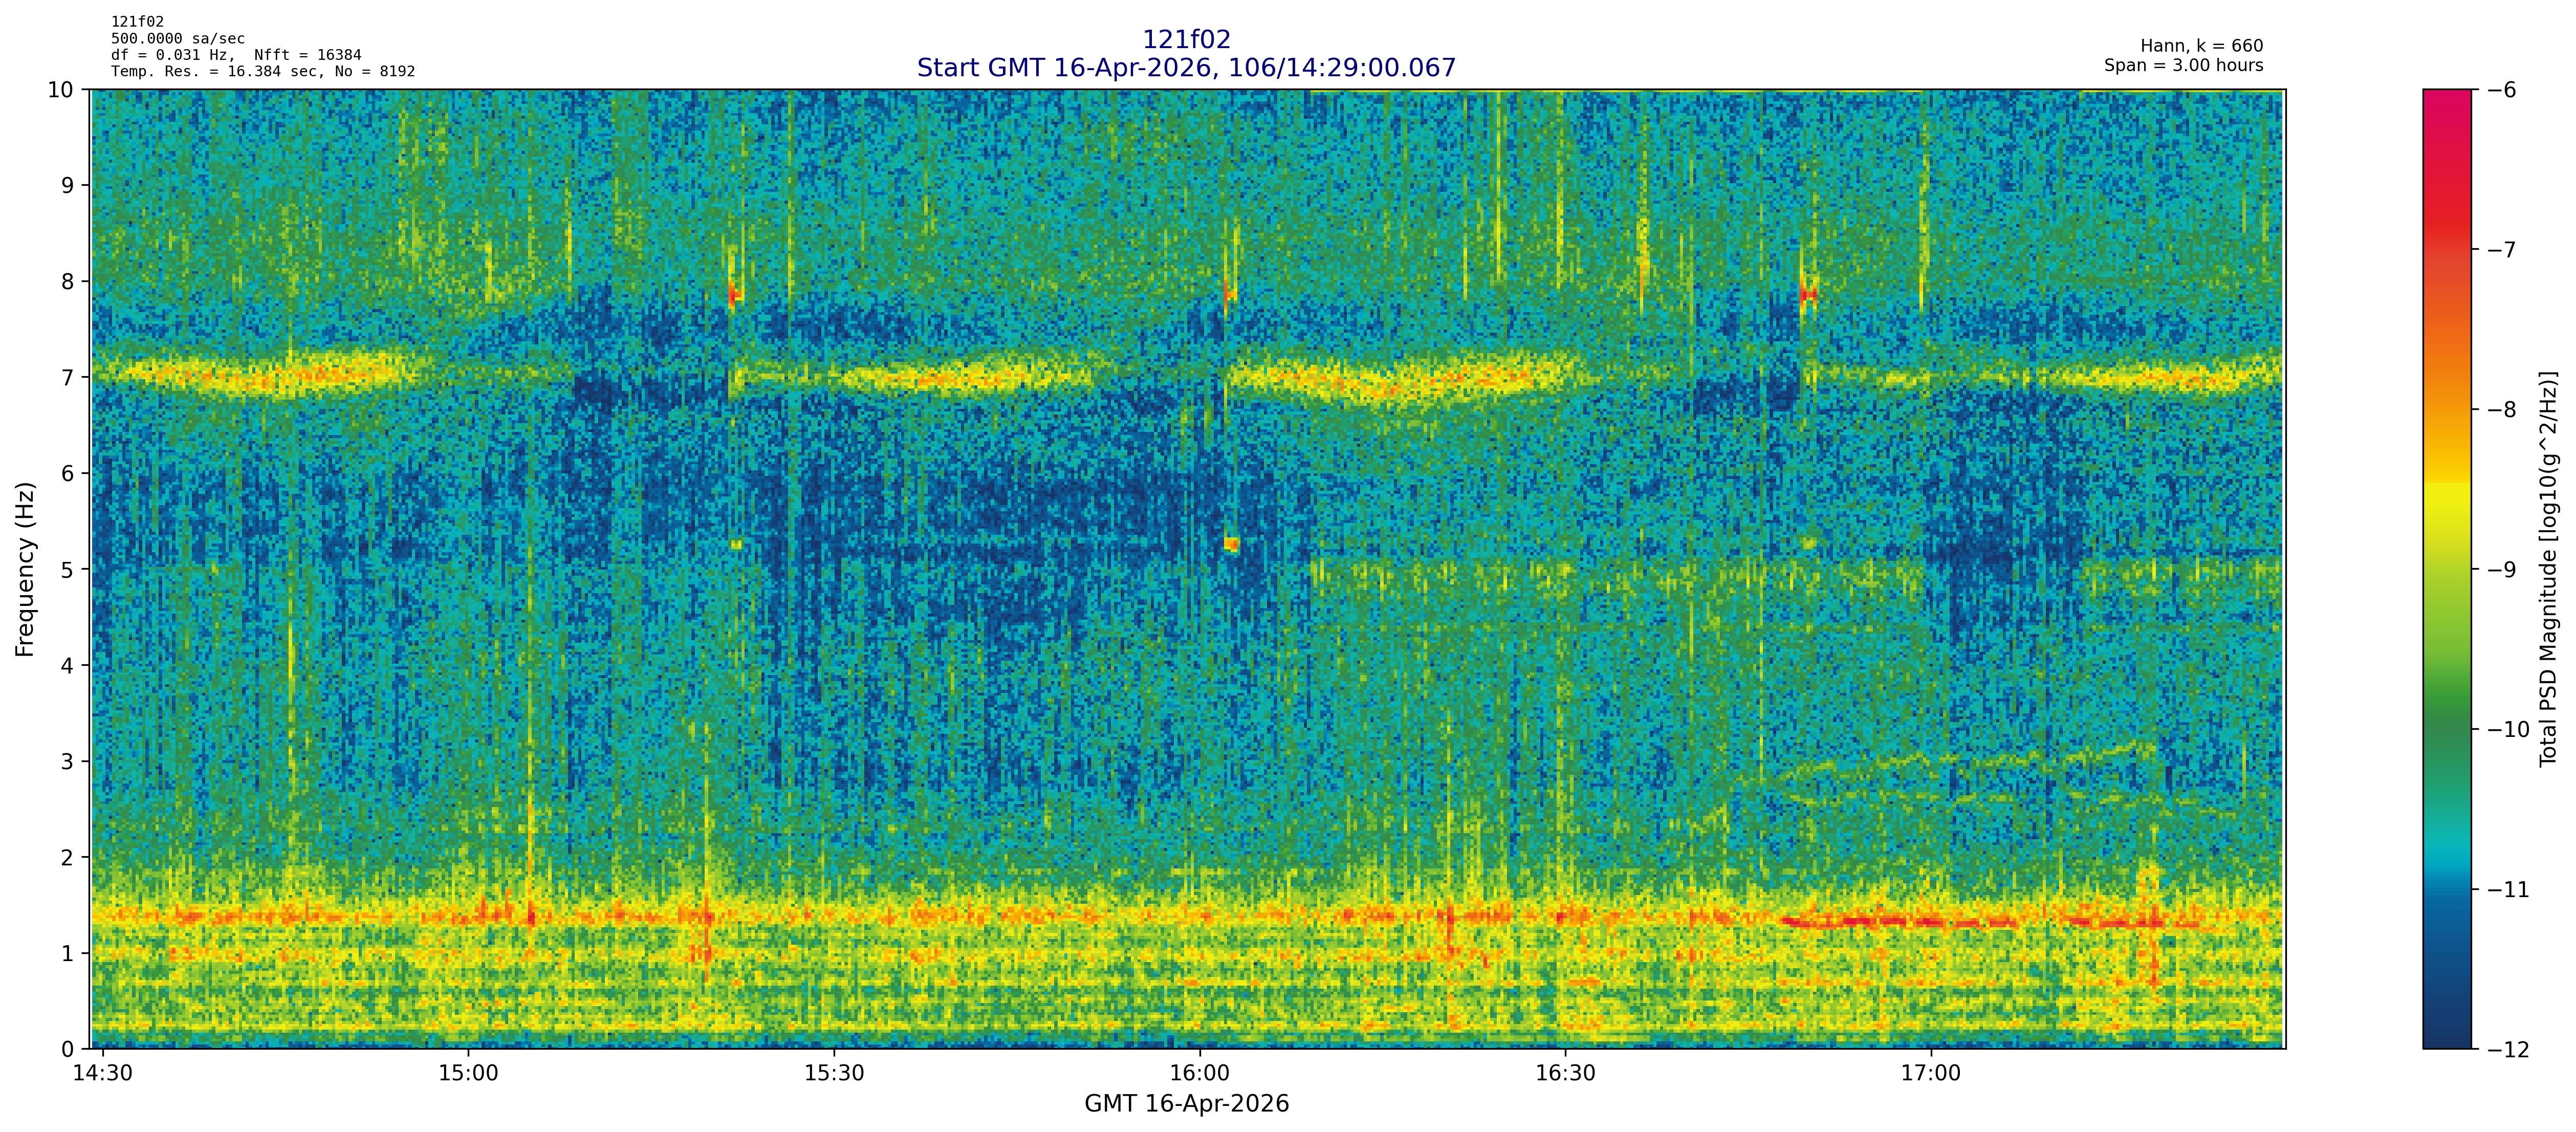The height and width of the screenshot is (1132, 2576).
Task: Click the 16:30 time axis tick label
Action: (x=1565, y=1074)
